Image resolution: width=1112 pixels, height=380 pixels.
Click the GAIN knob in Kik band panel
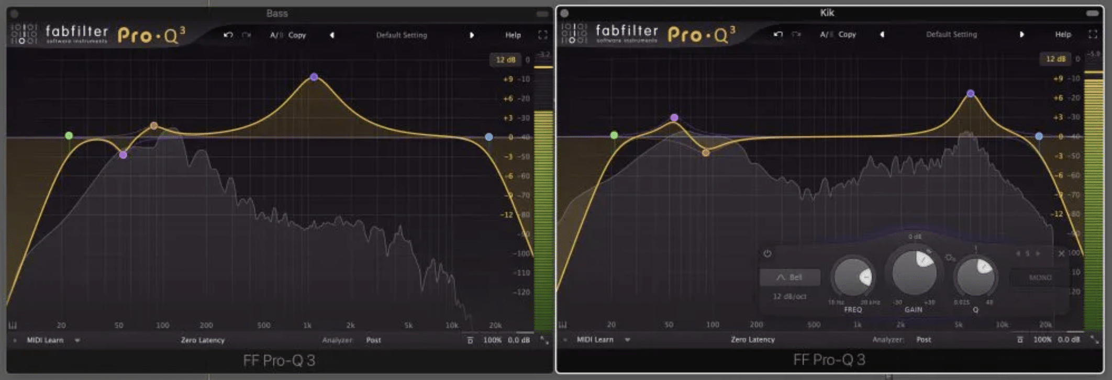(x=914, y=272)
